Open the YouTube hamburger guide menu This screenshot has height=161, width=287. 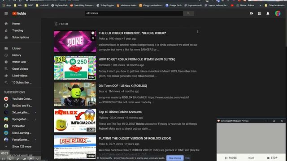pyautogui.click(x=6, y=13)
